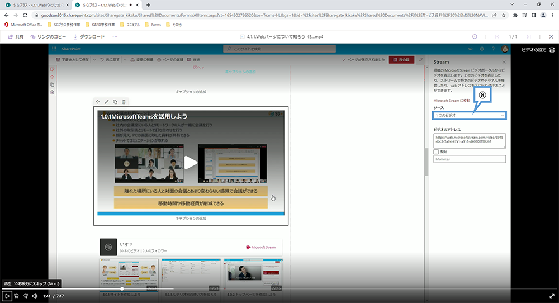Click the SharePoint search box

[279, 49]
